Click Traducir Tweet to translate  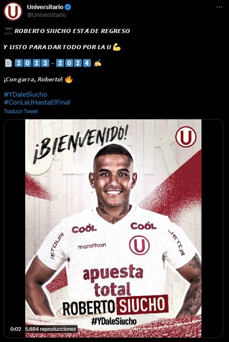pyautogui.click(x=21, y=112)
